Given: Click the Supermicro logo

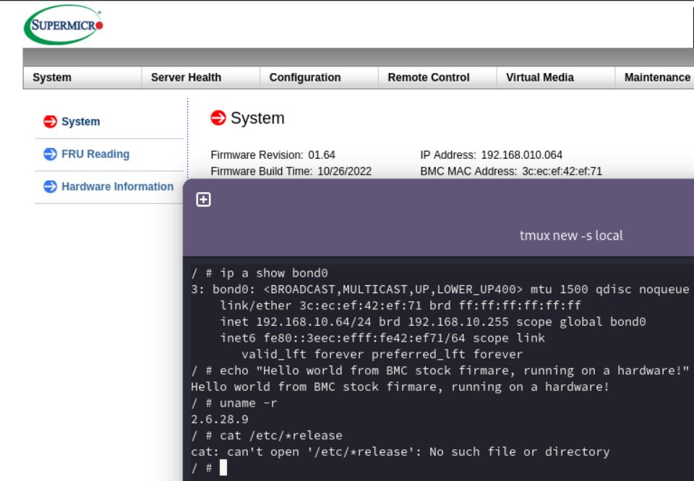Looking at the screenshot, I should [x=64, y=25].
